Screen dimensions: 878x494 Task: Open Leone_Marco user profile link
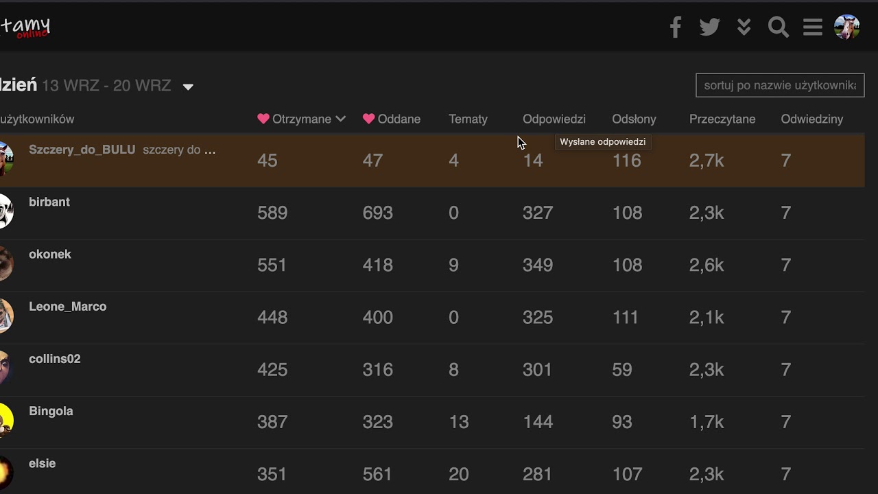67,307
